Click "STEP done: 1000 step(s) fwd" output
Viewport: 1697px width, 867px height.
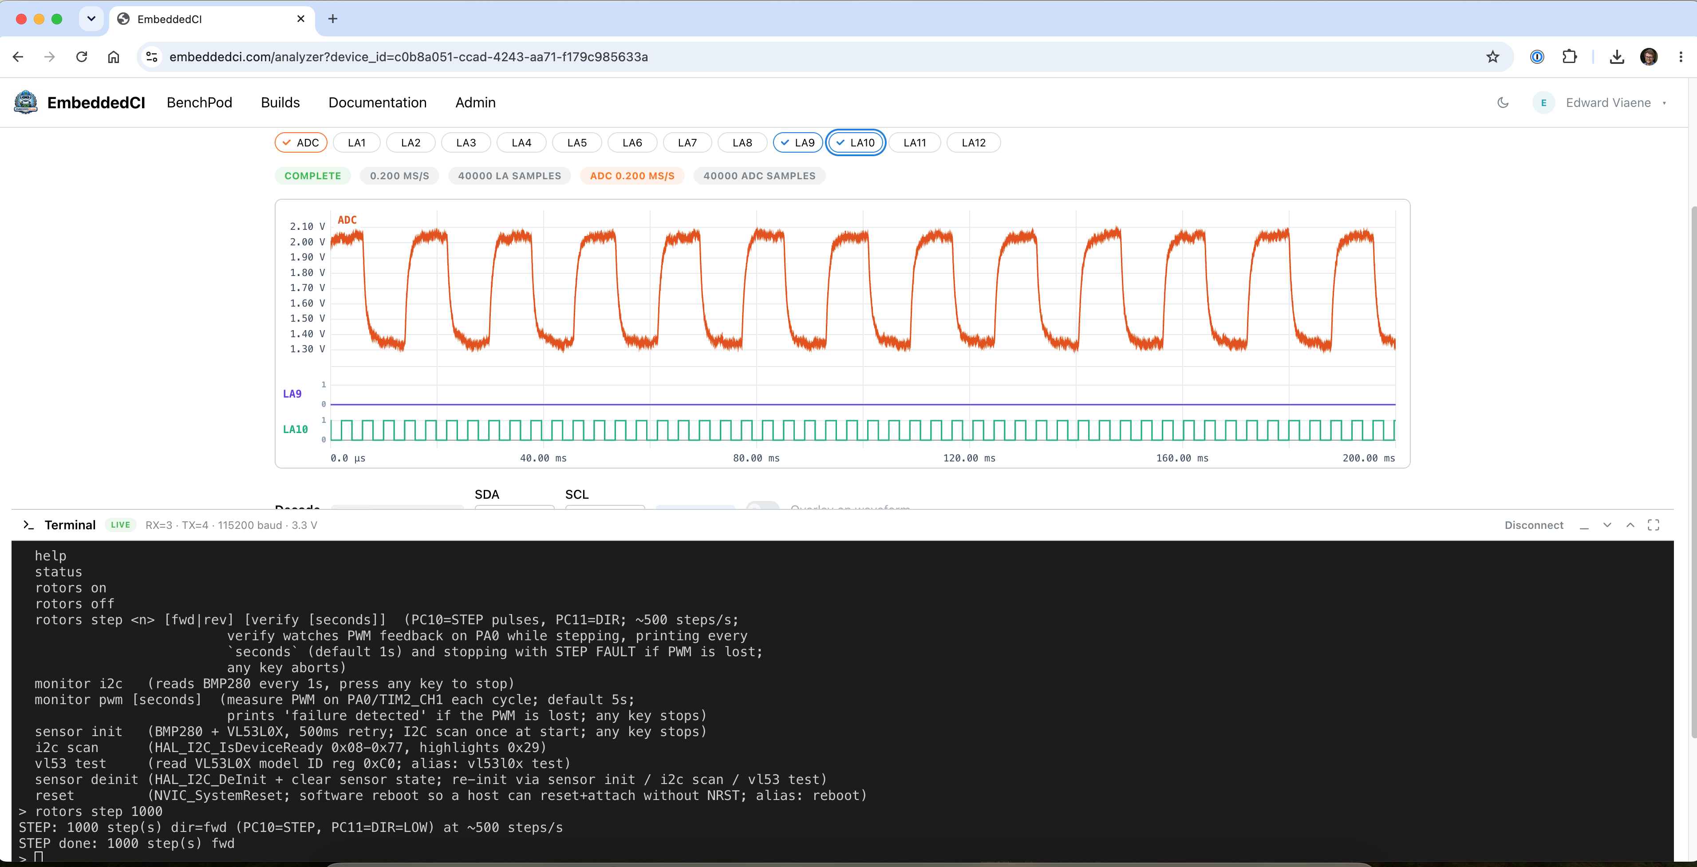tap(126, 844)
